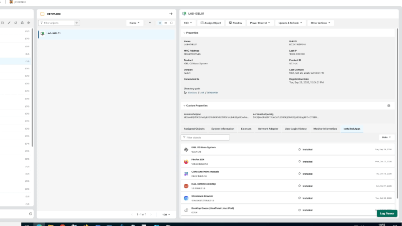Open Custom Properties settings gear

[x=388, y=105]
